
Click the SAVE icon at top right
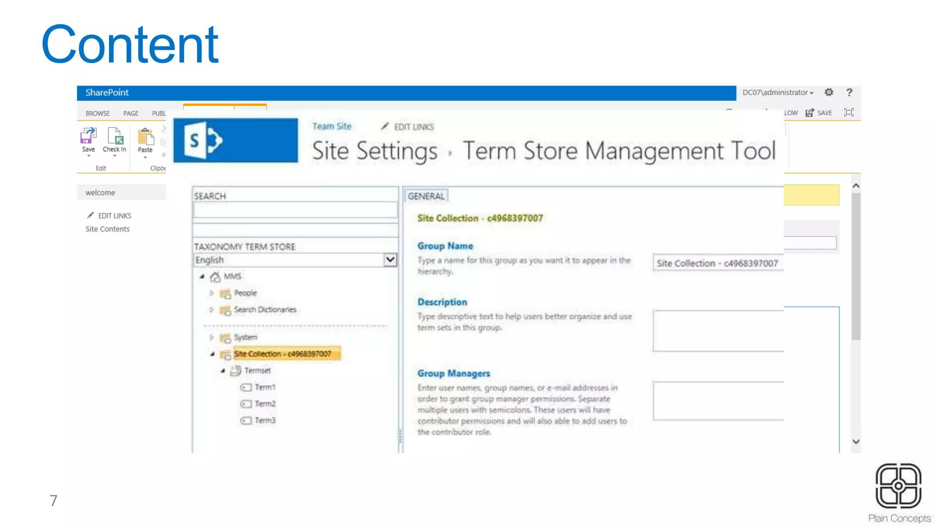coord(810,113)
